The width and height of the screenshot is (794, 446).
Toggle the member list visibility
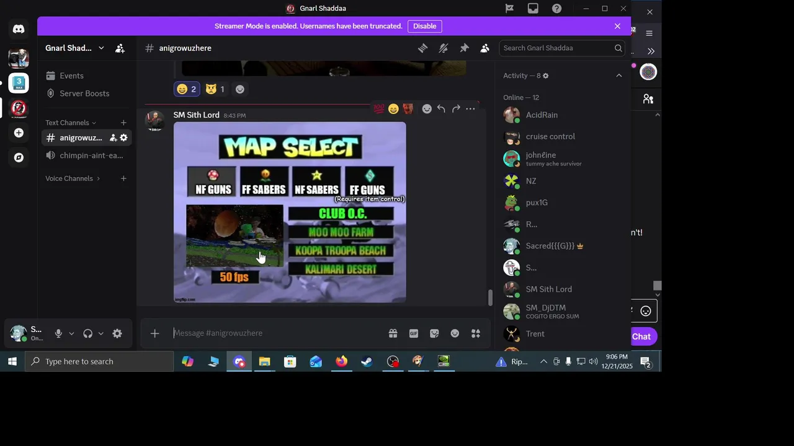tap(485, 48)
